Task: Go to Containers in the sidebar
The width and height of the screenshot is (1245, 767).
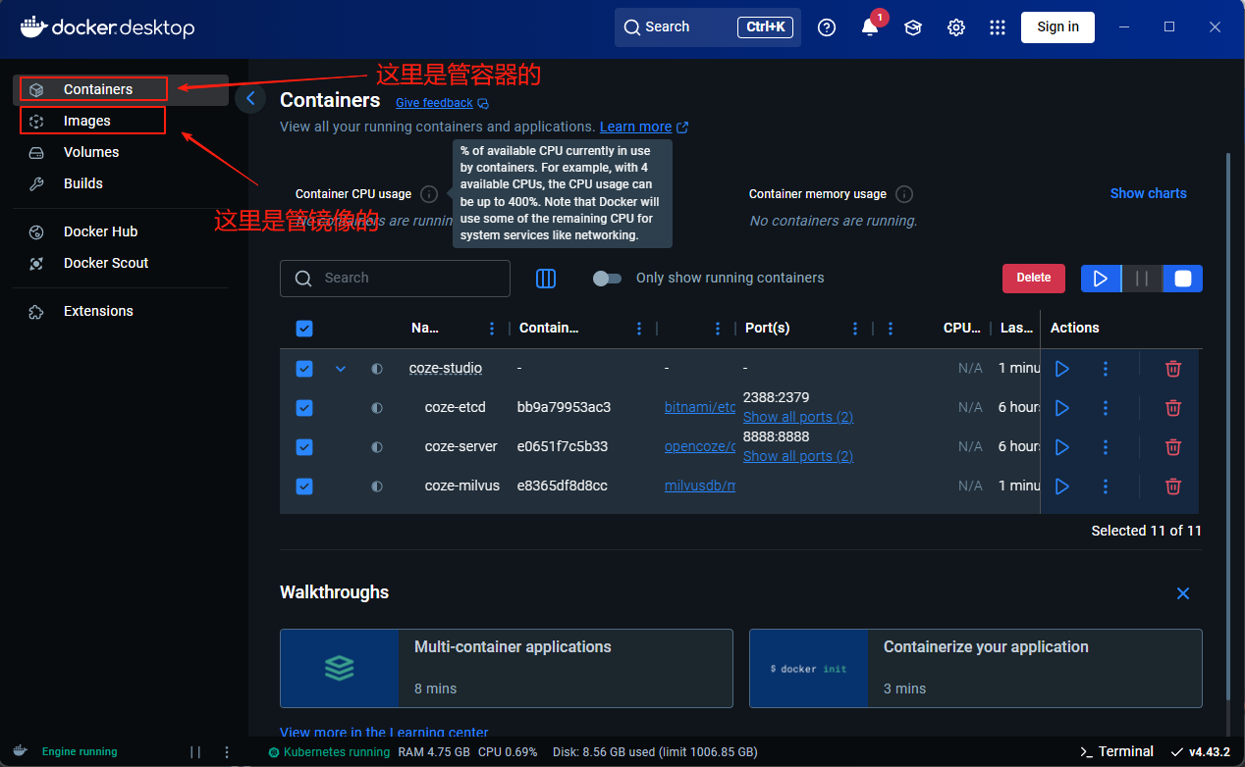Action: pos(122,89)
